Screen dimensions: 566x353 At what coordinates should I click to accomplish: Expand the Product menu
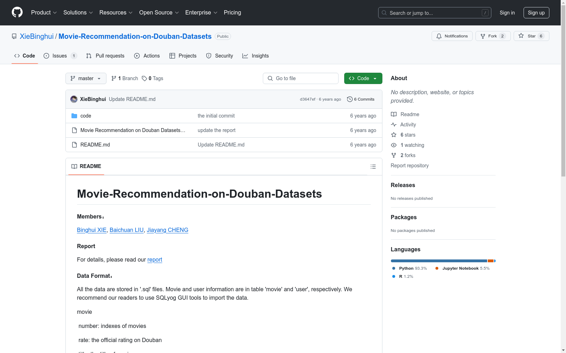[44, 12]
